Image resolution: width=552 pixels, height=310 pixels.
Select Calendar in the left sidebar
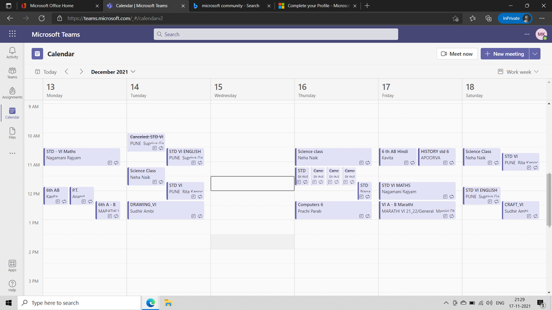tap(12, 113)
